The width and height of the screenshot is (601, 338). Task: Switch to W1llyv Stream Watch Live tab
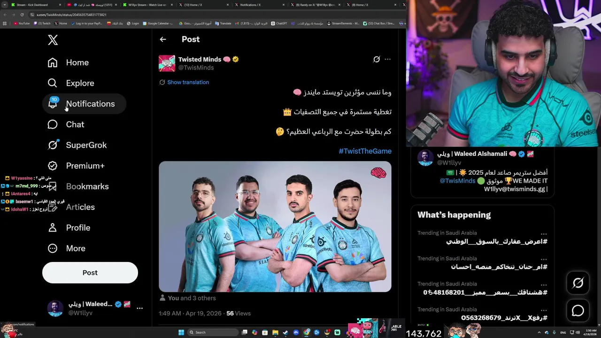coord(147,5)
